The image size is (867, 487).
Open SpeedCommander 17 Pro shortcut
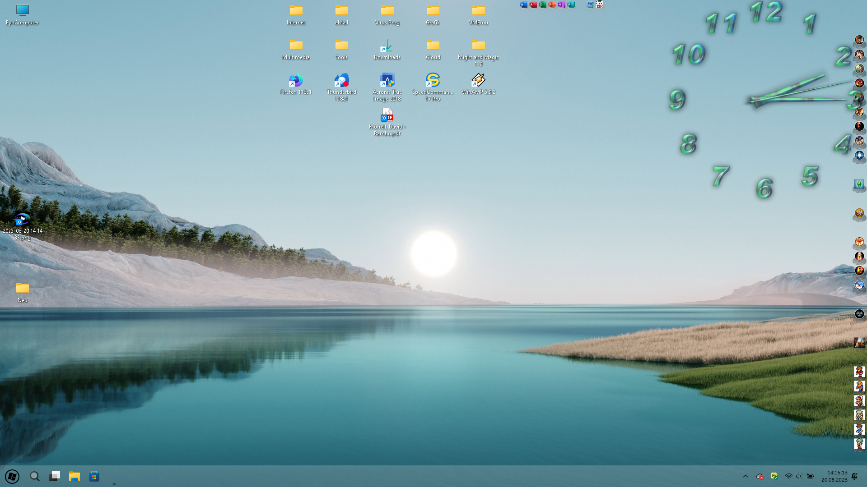433,81
